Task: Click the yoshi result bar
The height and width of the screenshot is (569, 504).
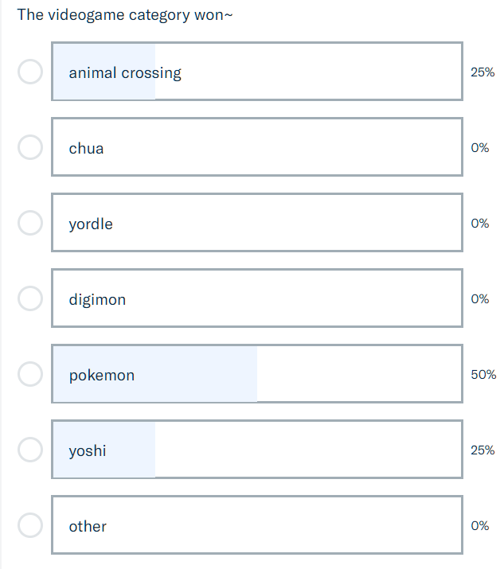Action: point(256,450)
